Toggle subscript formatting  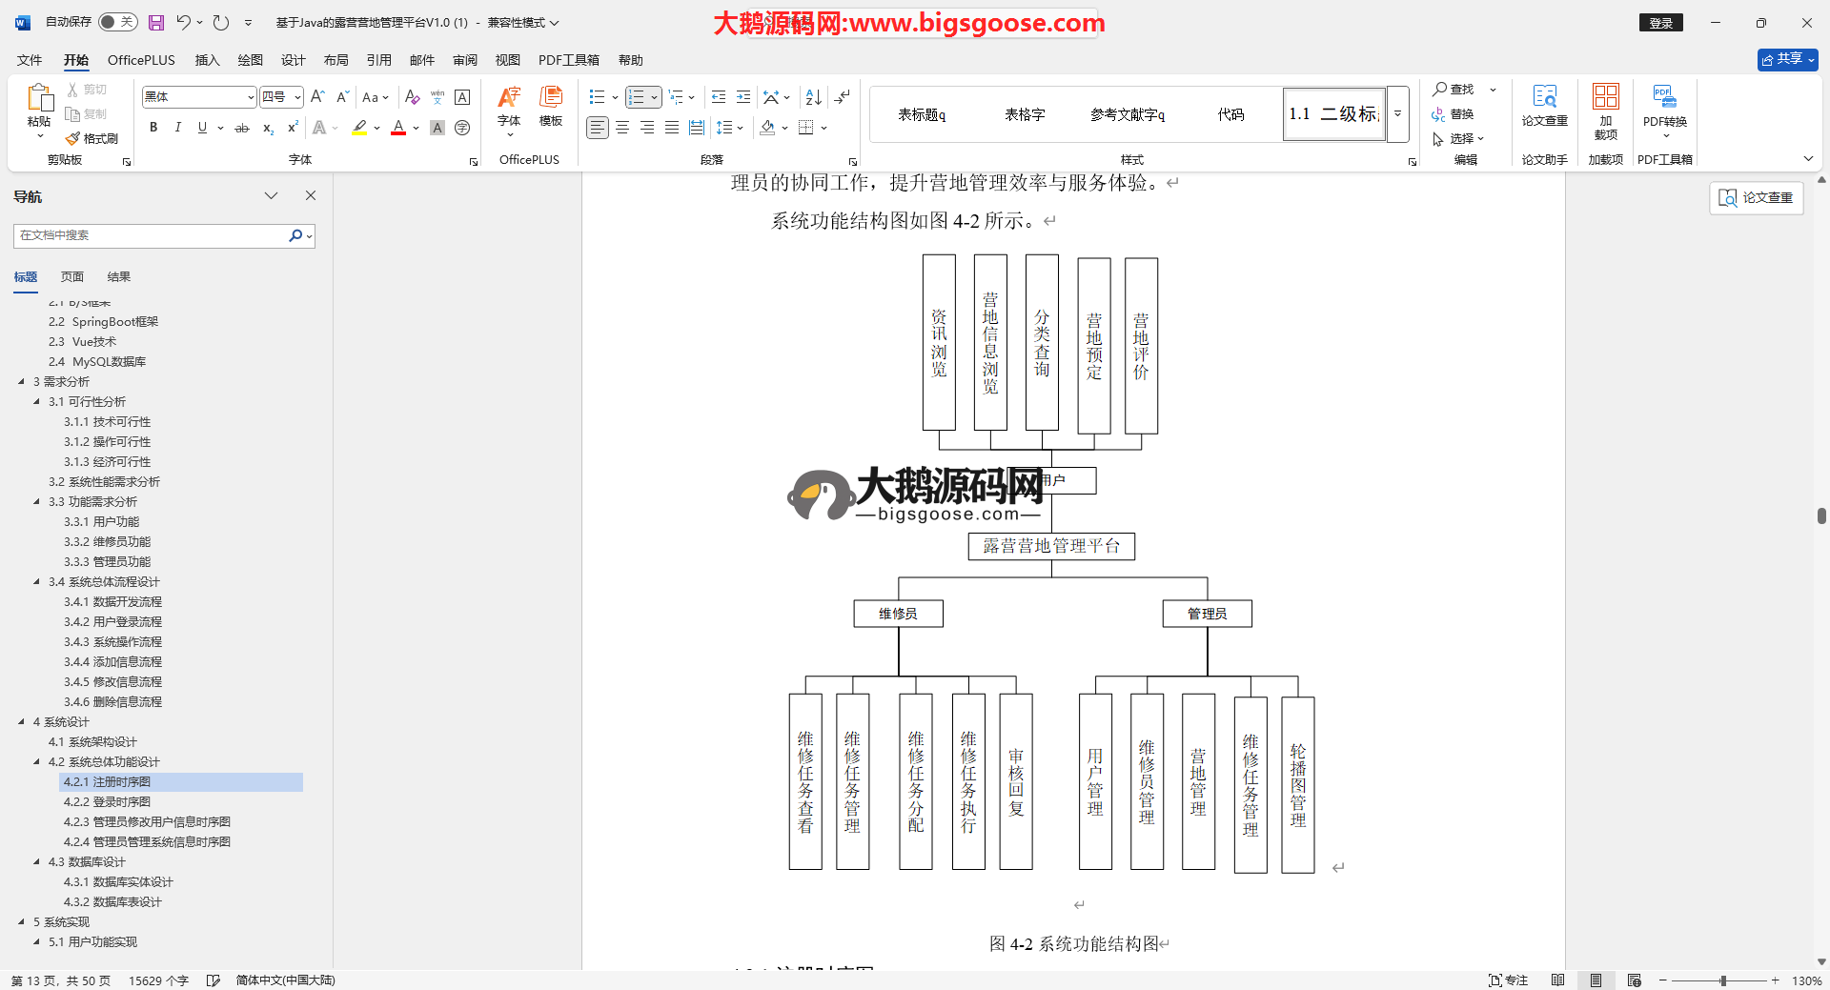coord(268,128)
